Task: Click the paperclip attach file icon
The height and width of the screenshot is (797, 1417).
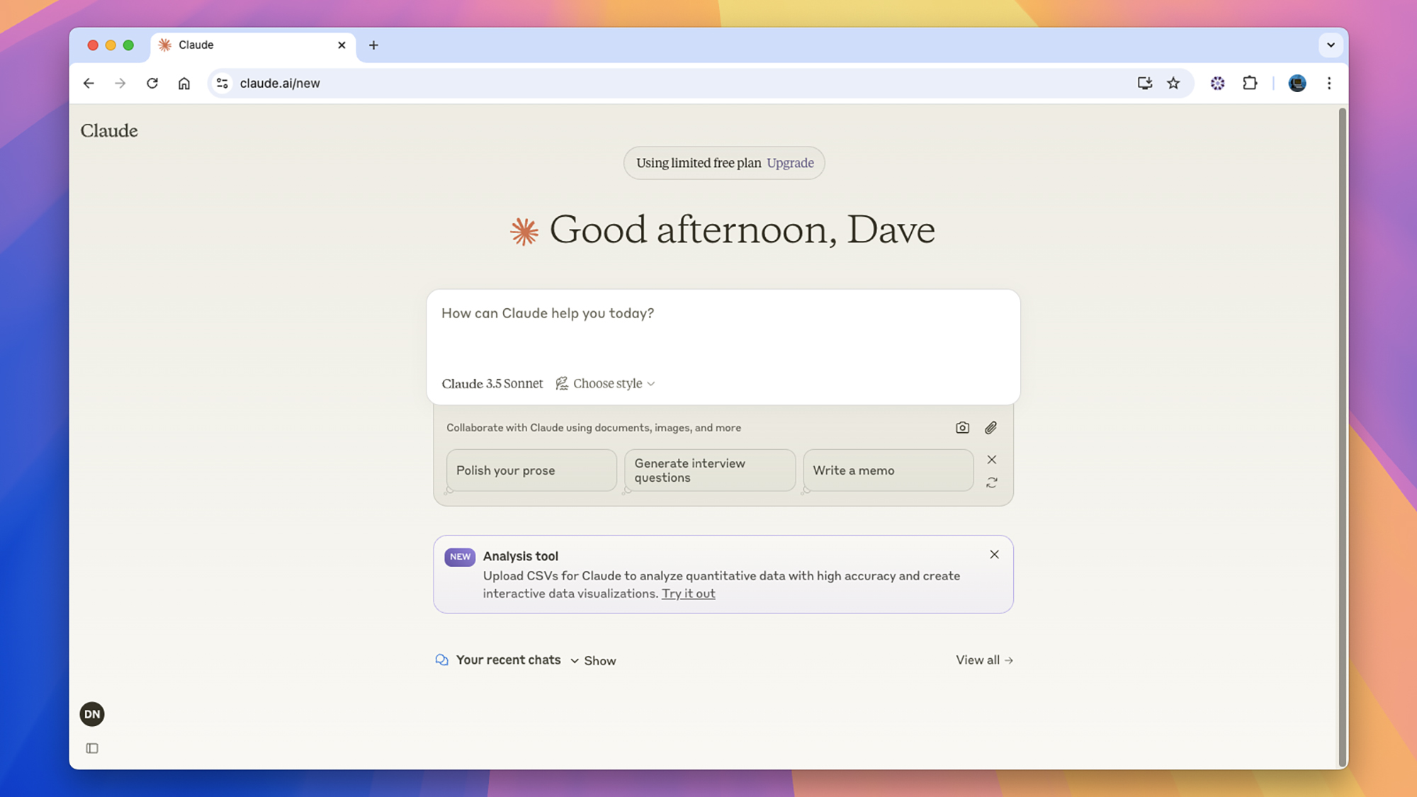Action: (x=990, y=427)
